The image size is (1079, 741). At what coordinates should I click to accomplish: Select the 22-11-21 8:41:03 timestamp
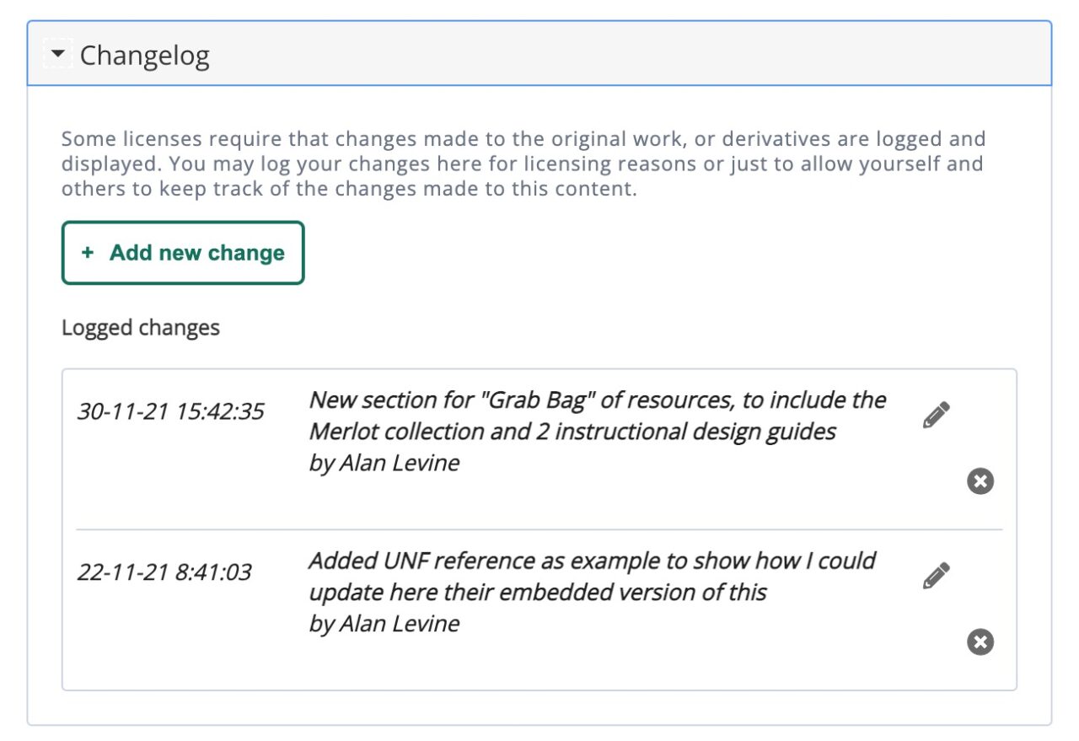pos(164,573)
